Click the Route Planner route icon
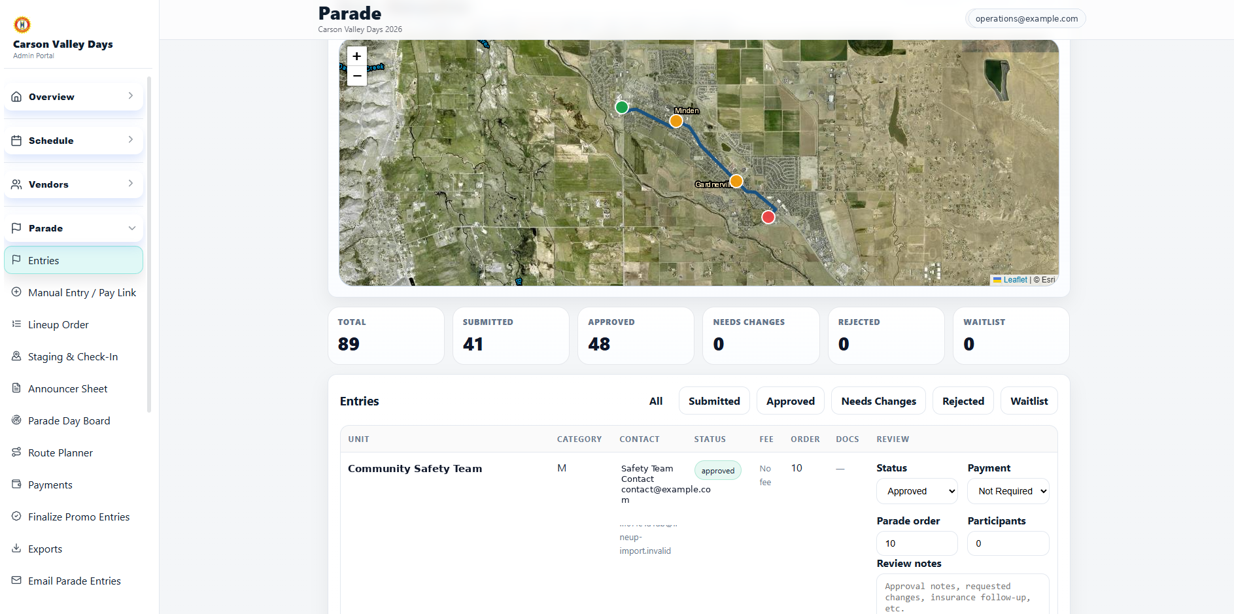 (16, 452)
